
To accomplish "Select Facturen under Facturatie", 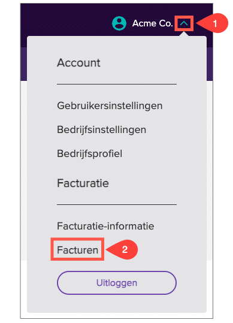I will click(x=78, y=250).
